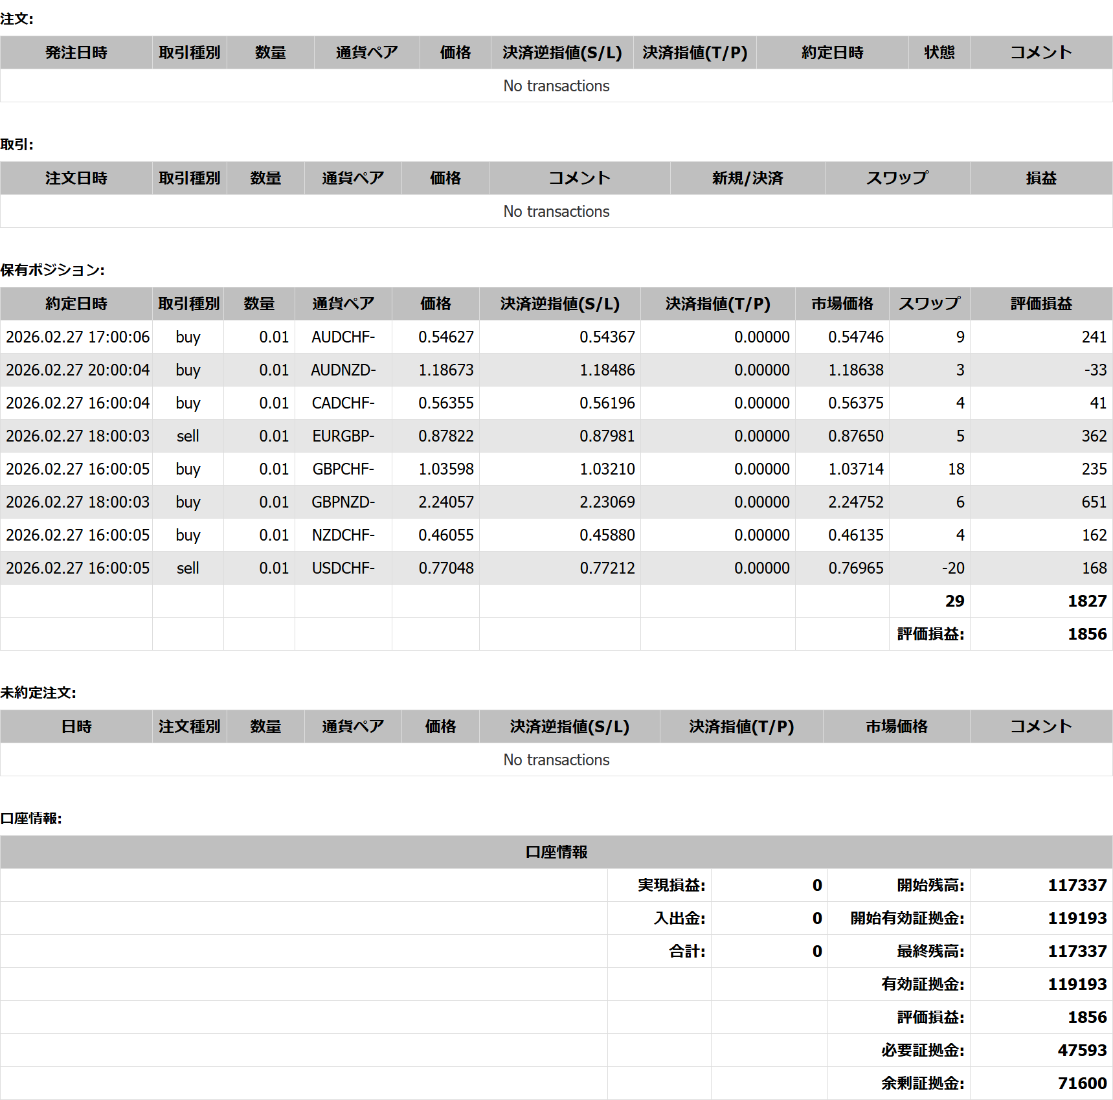Click the timestamp 2026.02.27 17:00:06

(x=78, y=337)
